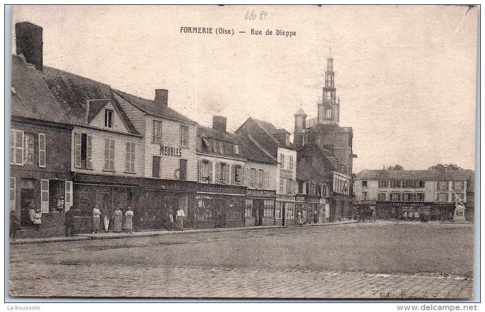The width and height of the screenshot is (485, 312).
Task: Click the cobblestone pavement in foreground
Action: pos(238,283)
